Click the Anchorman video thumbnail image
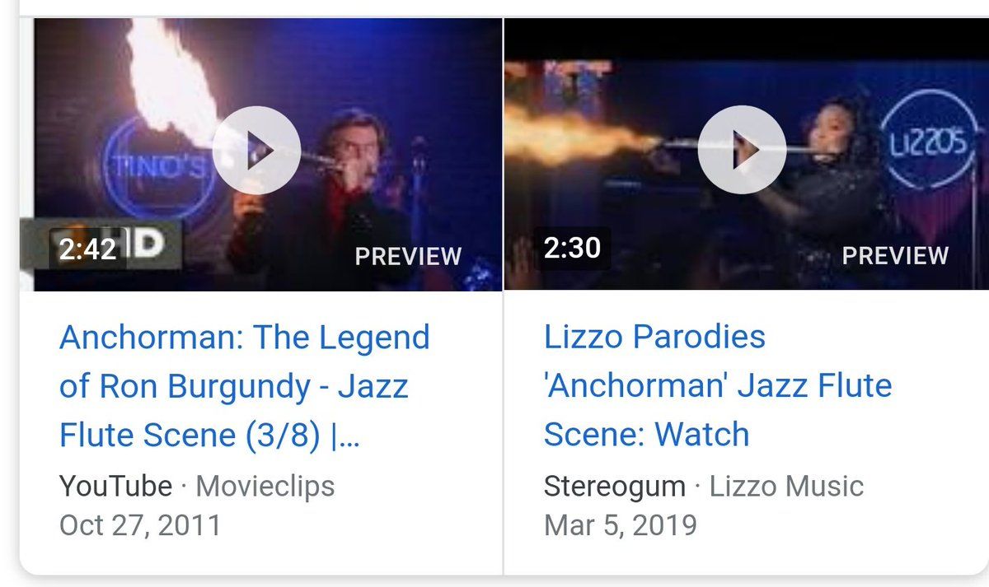The width and height of the screenshot is (989, 587). 268,155
